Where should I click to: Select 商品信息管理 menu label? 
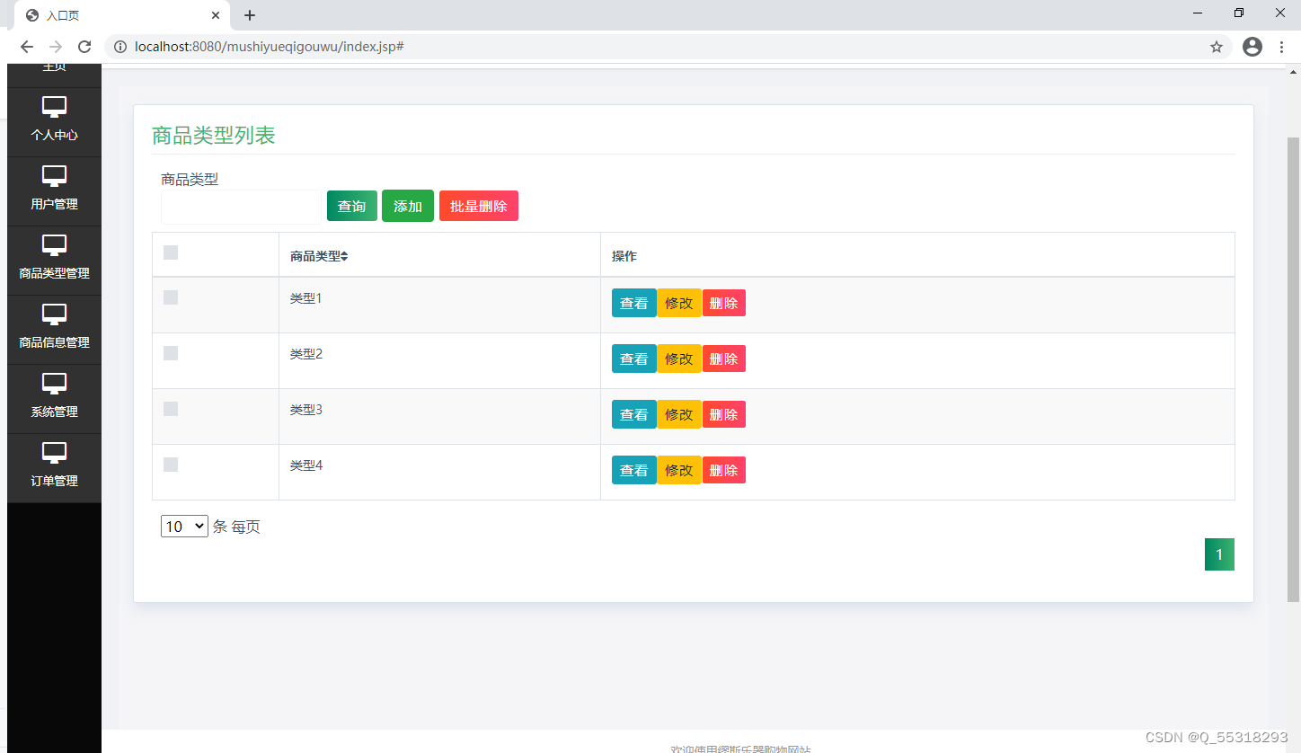click(x=54, y=342)
